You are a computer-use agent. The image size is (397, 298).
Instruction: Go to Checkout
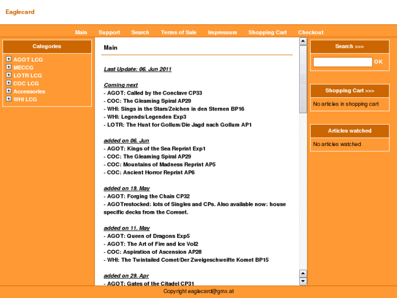point(311,32)
